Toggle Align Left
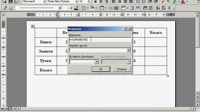 [x=114, y=2]
